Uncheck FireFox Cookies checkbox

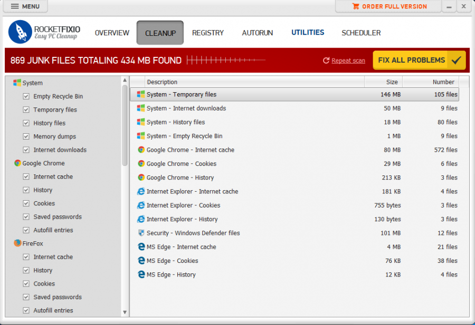pos(26,283)
